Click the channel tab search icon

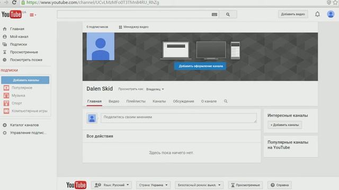tap(226, 101)
